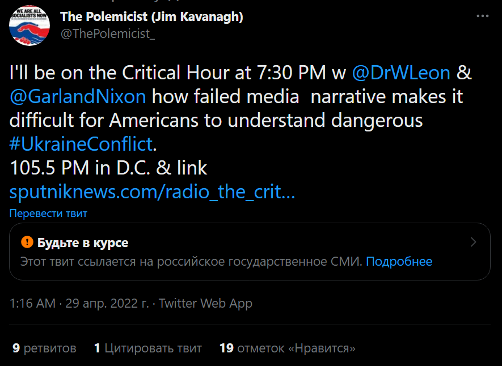View the 9 ретвитов list
This screenshot has width=502, height=366.
44,348
